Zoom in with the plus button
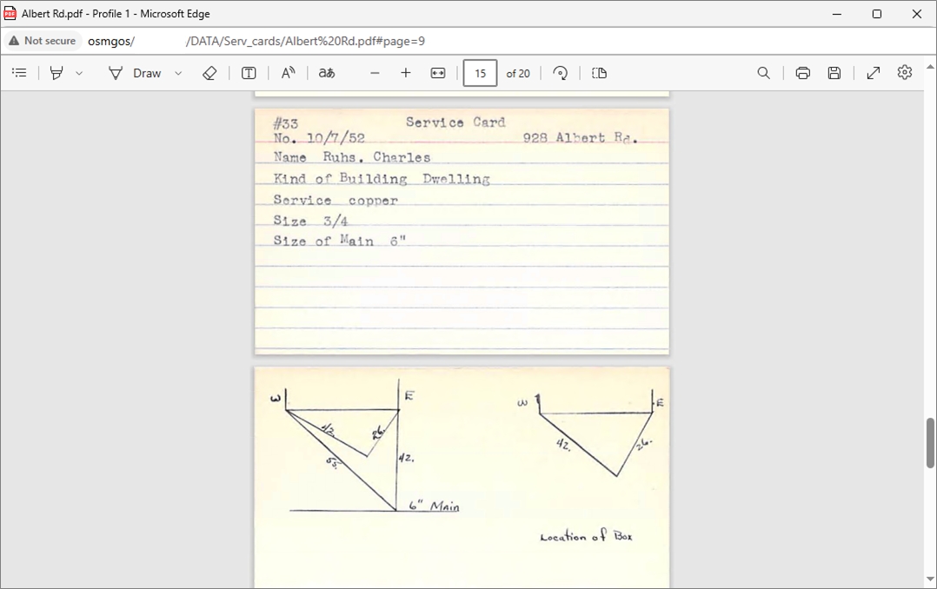The width and height of the screenshot is (937, 589). pyautogui.click(x=406, y=73)
